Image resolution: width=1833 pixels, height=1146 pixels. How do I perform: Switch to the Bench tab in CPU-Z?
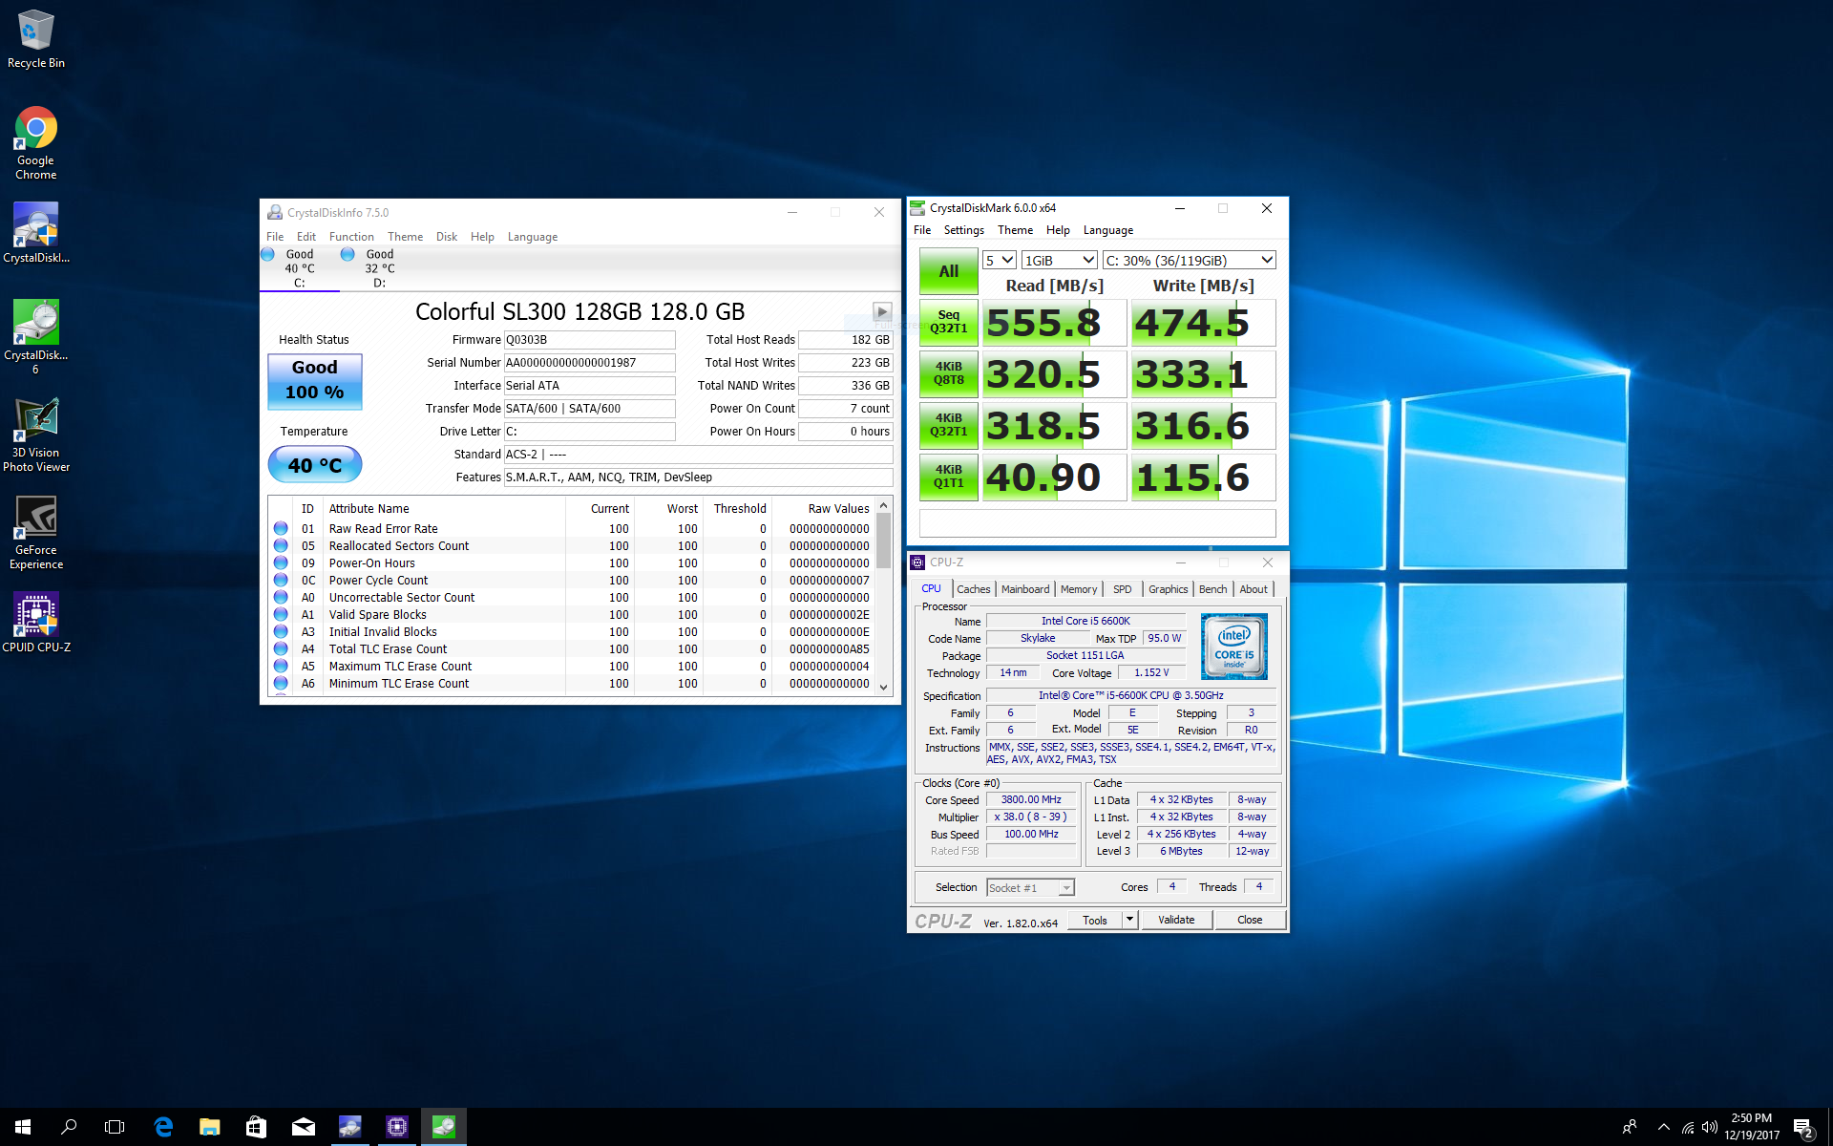[1212, 589]
